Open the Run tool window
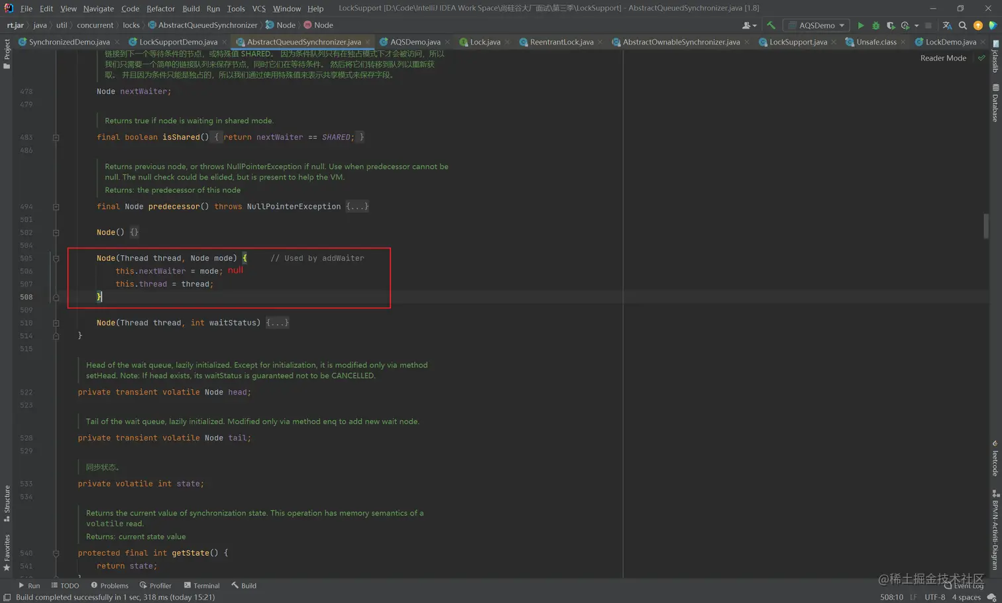 pyautogui.click(x=29, y=586)
